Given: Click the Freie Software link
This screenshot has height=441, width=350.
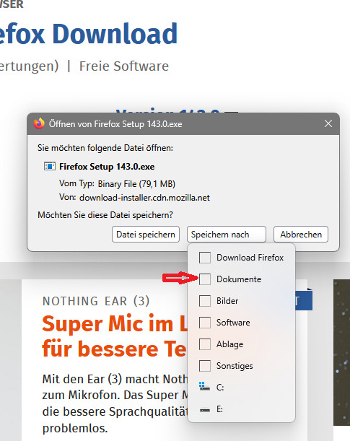Looking at the screenshot, I should pos(124,66).
